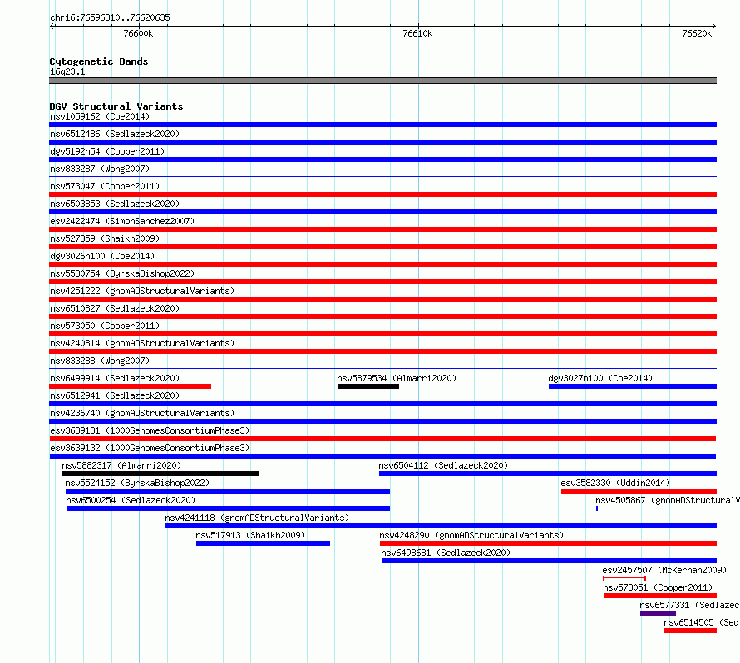The image size is (740, 663).
Task: Select the black bar under nsv5882317
Action: (161, 474)
